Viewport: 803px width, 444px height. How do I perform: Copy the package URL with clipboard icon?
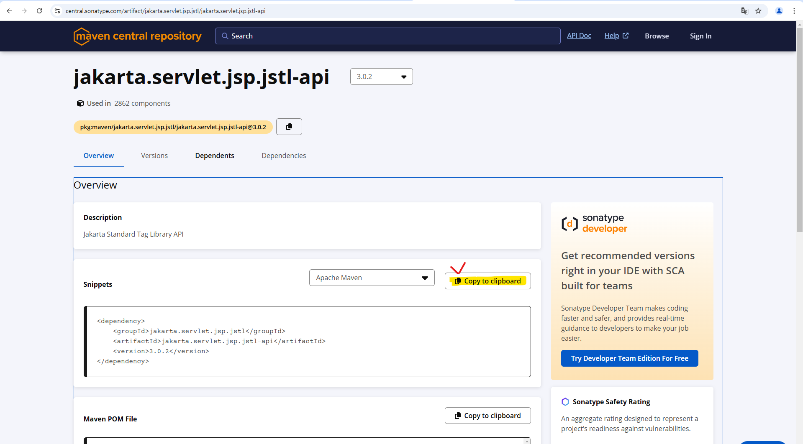click(x=289, y=127)
